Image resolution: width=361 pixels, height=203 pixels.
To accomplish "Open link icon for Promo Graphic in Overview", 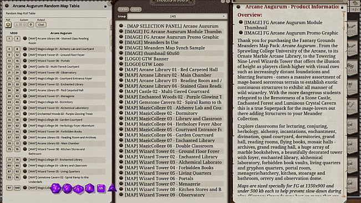I will 241,33.
